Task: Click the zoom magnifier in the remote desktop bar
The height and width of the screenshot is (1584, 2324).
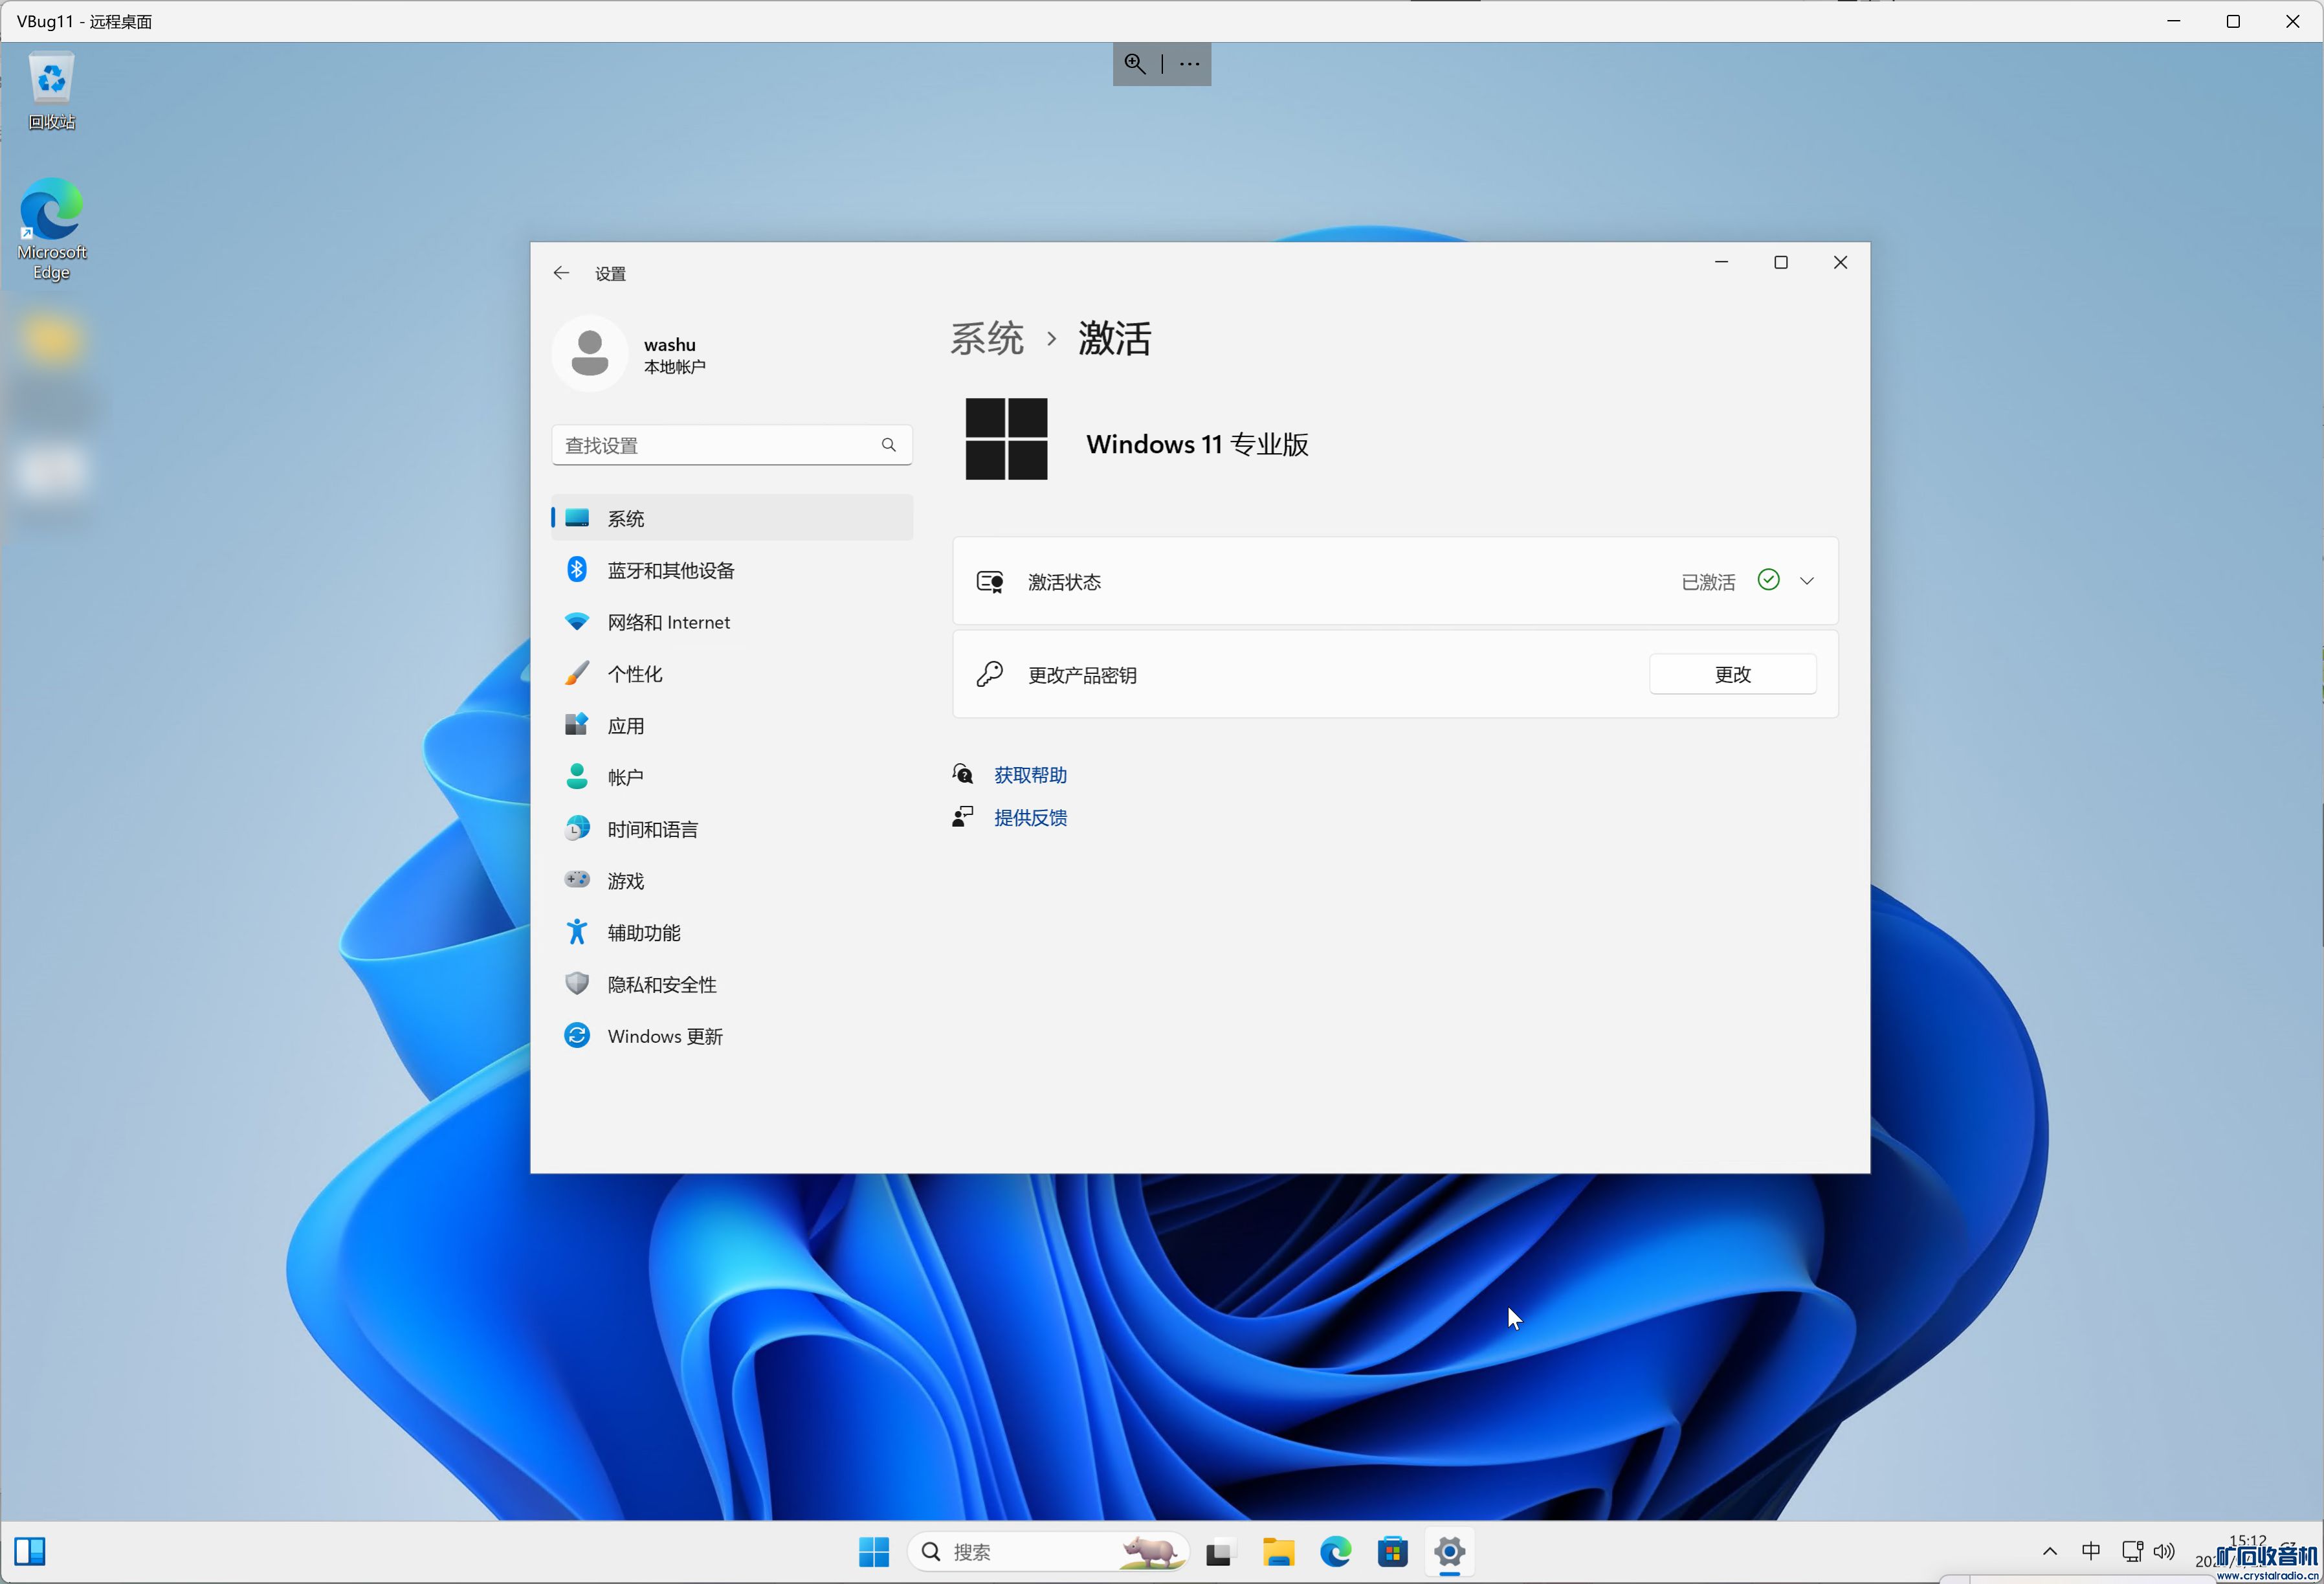Action: point(1135,64)
